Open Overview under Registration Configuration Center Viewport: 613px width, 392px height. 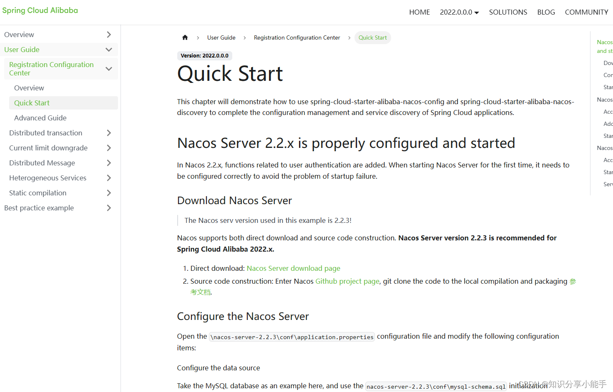(29, 88)
